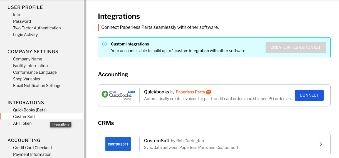Select QuickBooks (Beta) in sidebar
The image size is (339, 158).
(x=30, y=110)
